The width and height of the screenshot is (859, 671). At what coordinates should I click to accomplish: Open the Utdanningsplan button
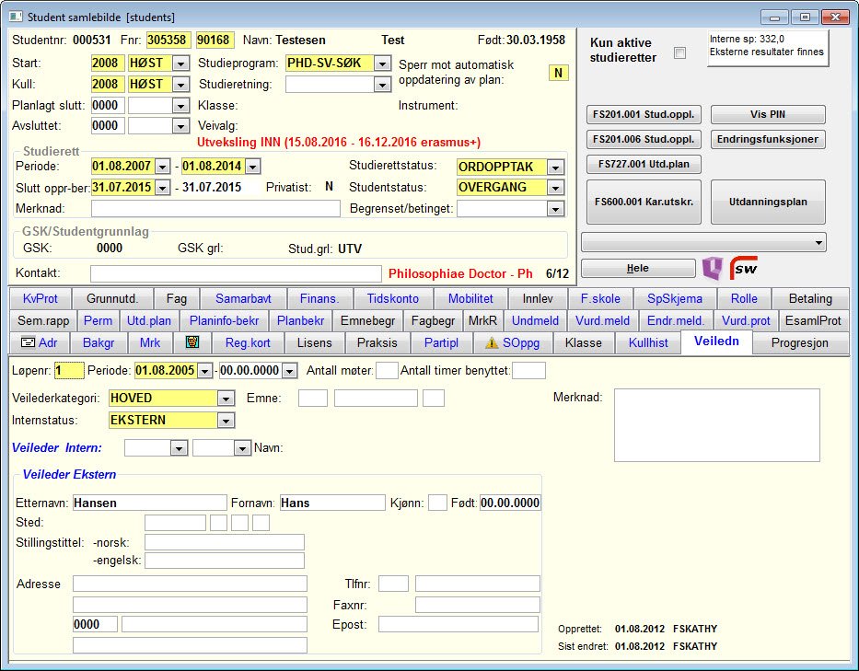pyautogui.click(x=768, y=202)
